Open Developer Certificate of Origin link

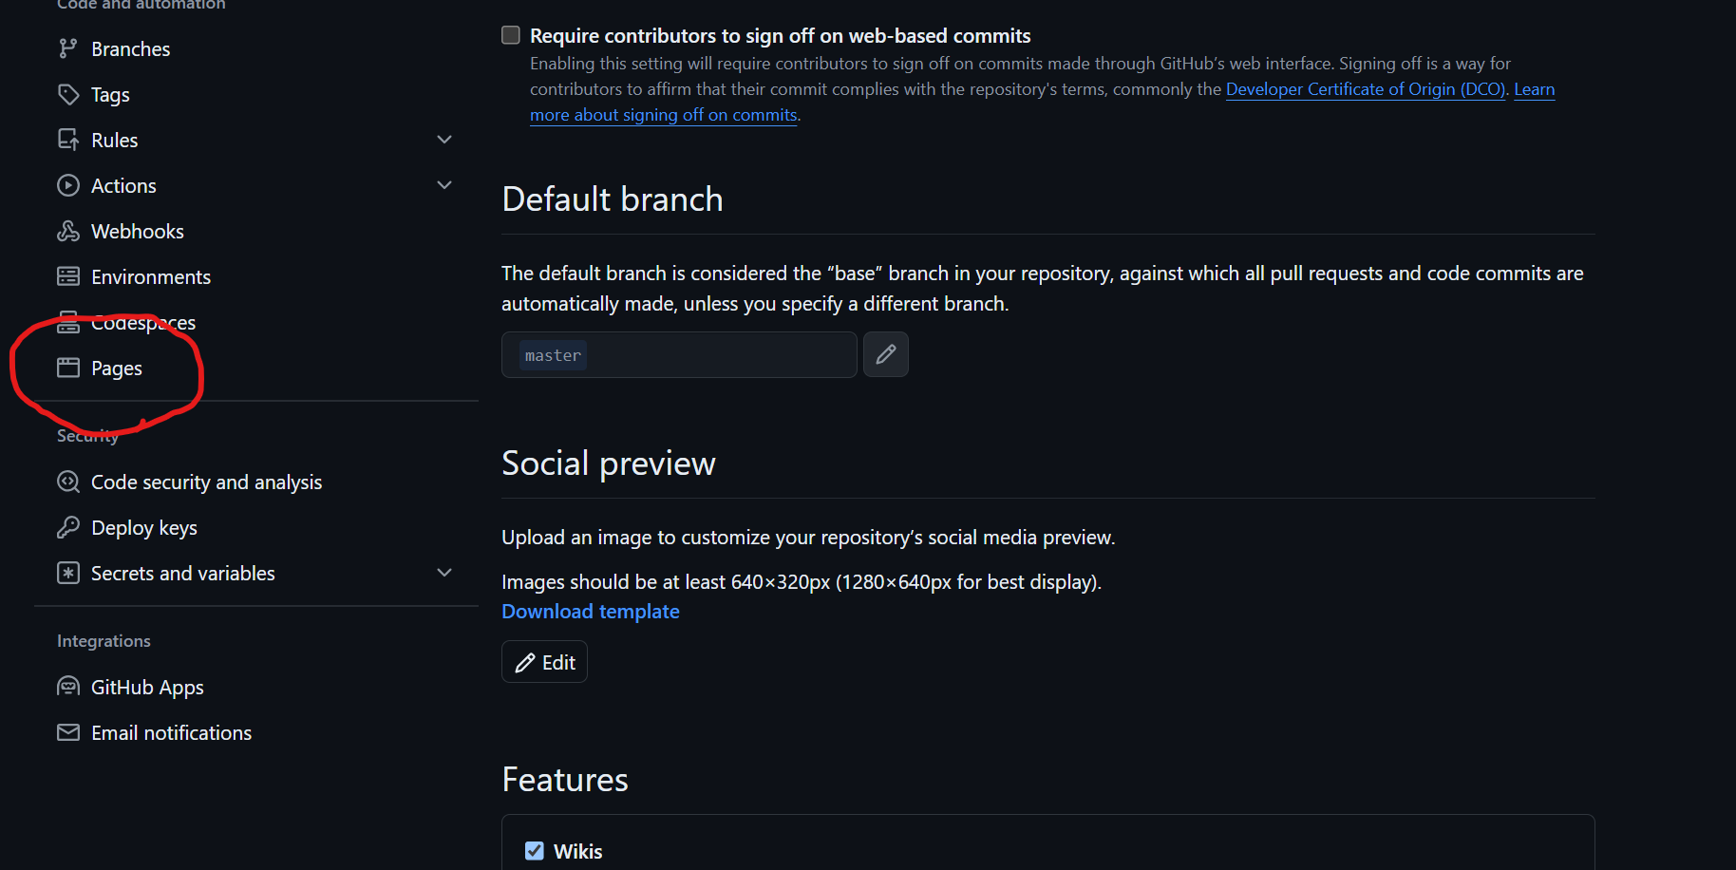tap(1366, 89)
